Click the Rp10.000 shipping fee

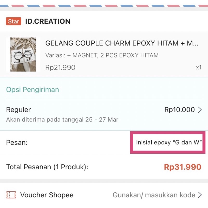[x=179, y=110]
